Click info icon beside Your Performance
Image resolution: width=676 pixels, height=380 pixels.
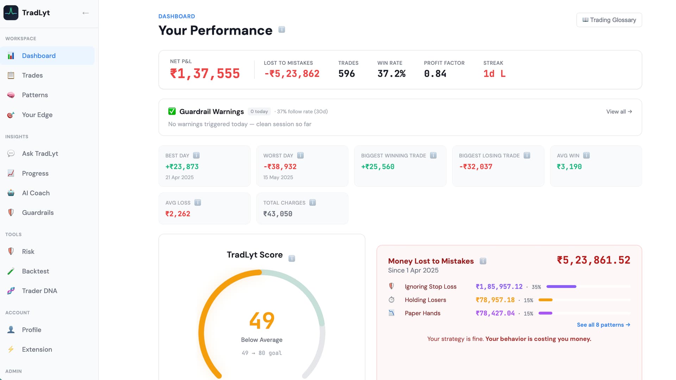[282, 30]
